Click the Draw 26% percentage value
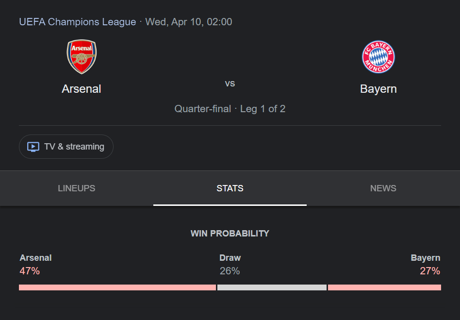 pos(230,270)
